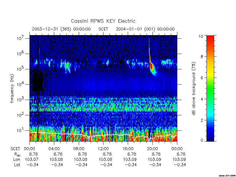Click the 'dB above background (7%)' label

click(194, 88)
